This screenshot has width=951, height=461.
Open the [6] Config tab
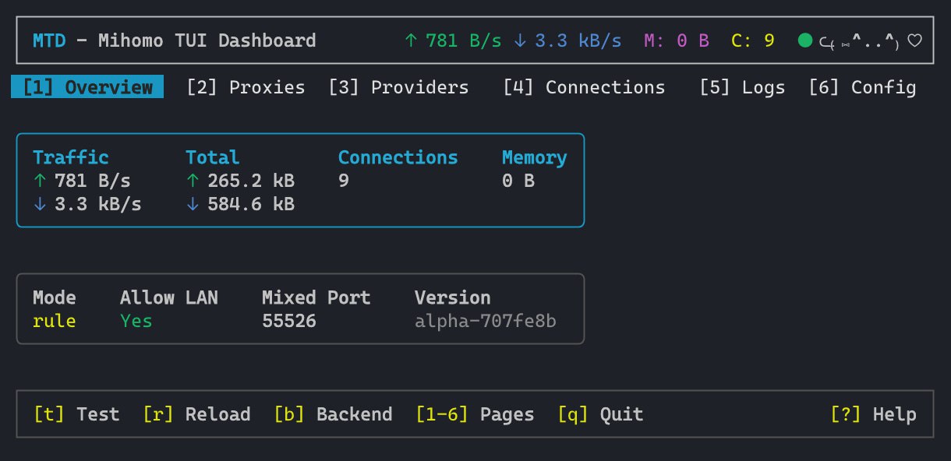pos(862,87)
